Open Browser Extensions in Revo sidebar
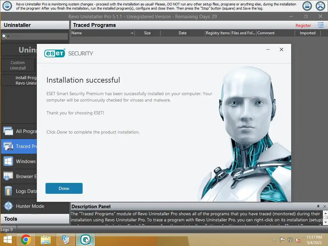Screen dimensions: 328x246 point(19,176)
